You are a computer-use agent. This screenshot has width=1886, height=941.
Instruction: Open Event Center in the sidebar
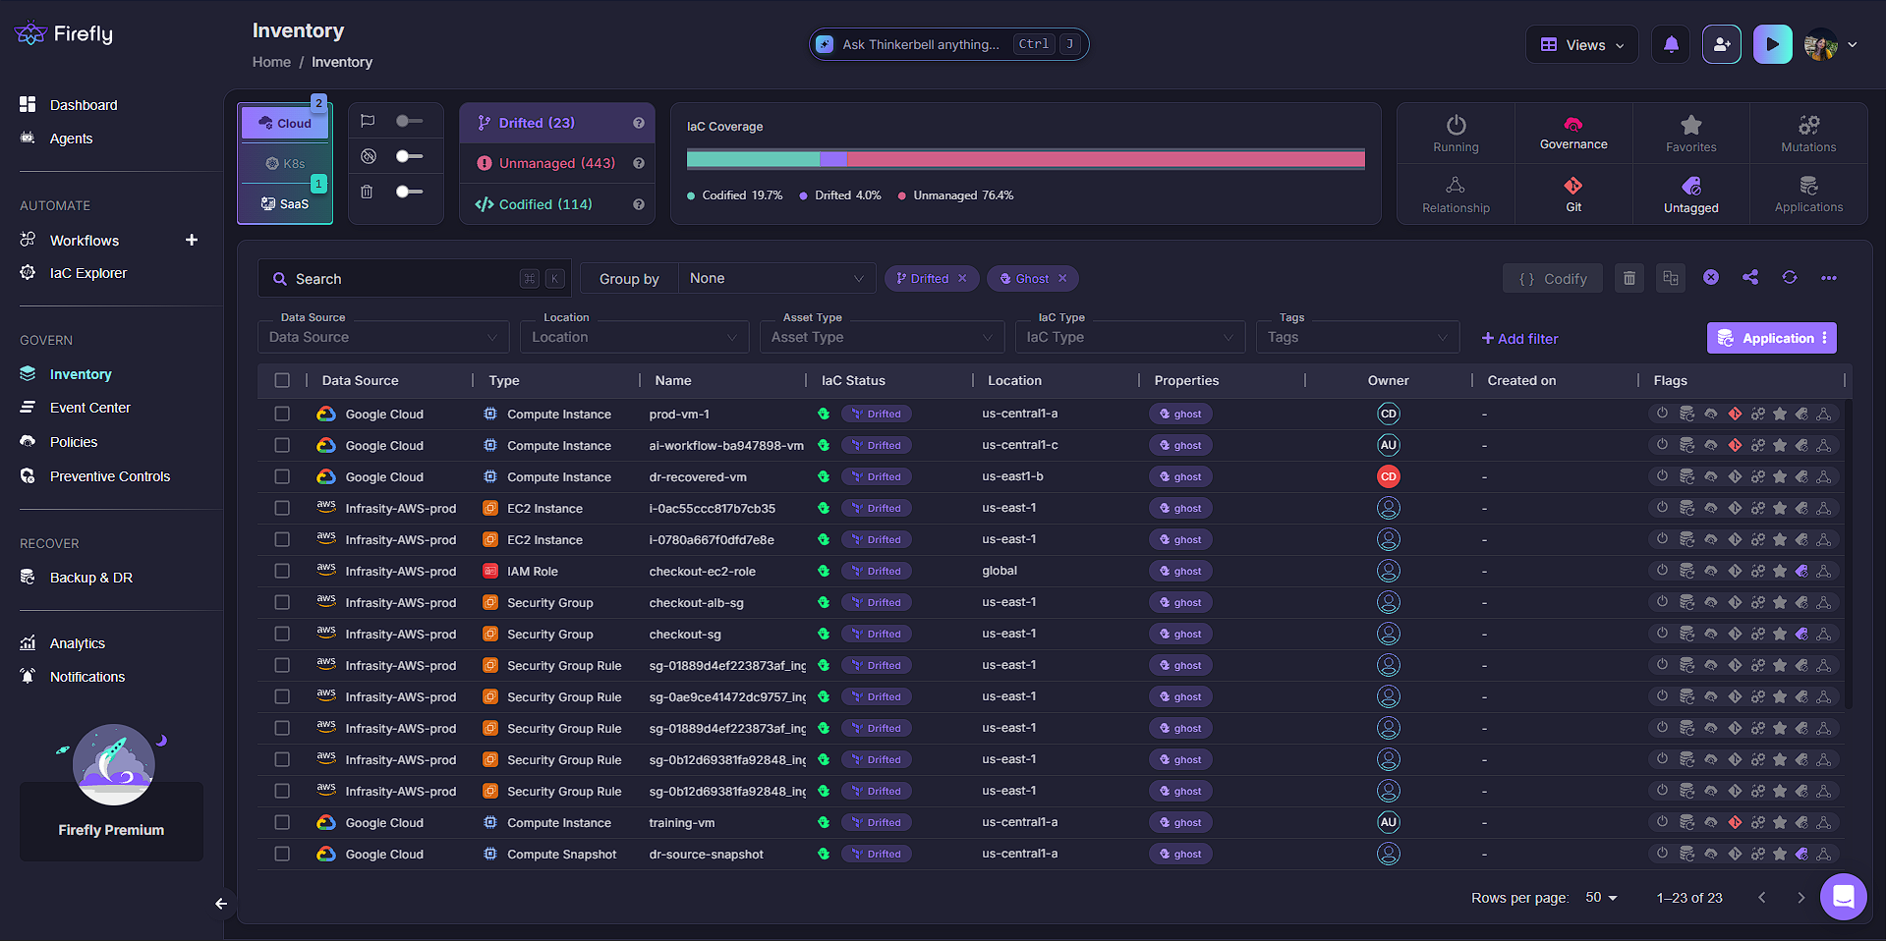pyautogui.click(x=90, y=408)
